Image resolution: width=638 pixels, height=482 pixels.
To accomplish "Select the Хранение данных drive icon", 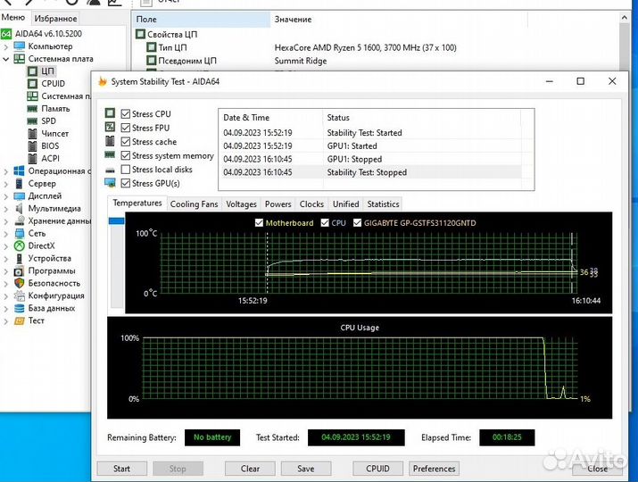I will coord(19,221).
